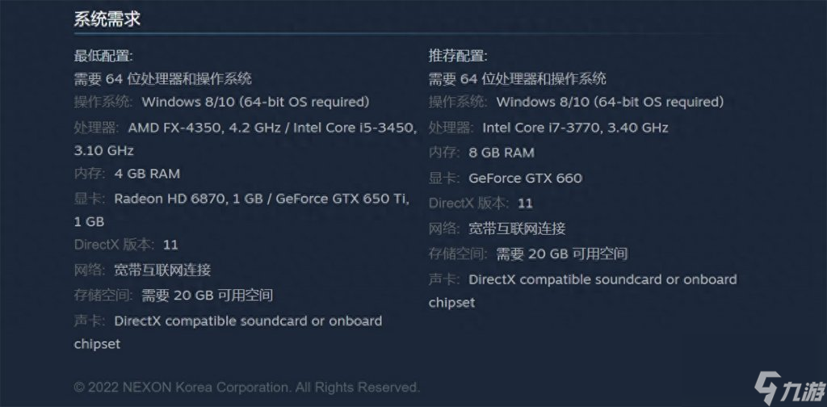Click the NEXON Korea Corporation copyright notice
Image resolution: width=827 pixels, height=407 pixels.
click(246, 387)
